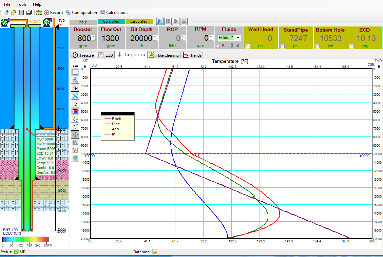Enable the StandPipe checkbox
383x257 pixels.
pos(283,46)
